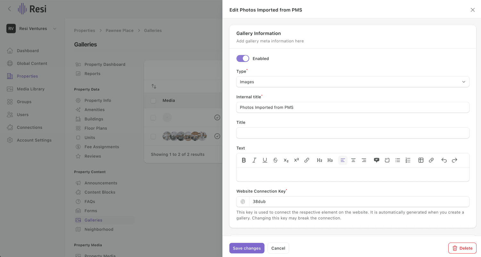The height and width of the screenshot is (257, 481).
Task: Align text right in the editor
Action: click(364, 160)
